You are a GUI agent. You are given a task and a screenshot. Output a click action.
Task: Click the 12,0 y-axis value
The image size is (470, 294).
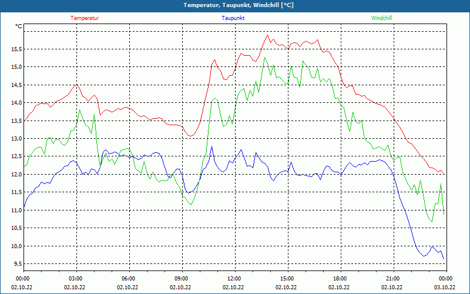pos(16,174)
